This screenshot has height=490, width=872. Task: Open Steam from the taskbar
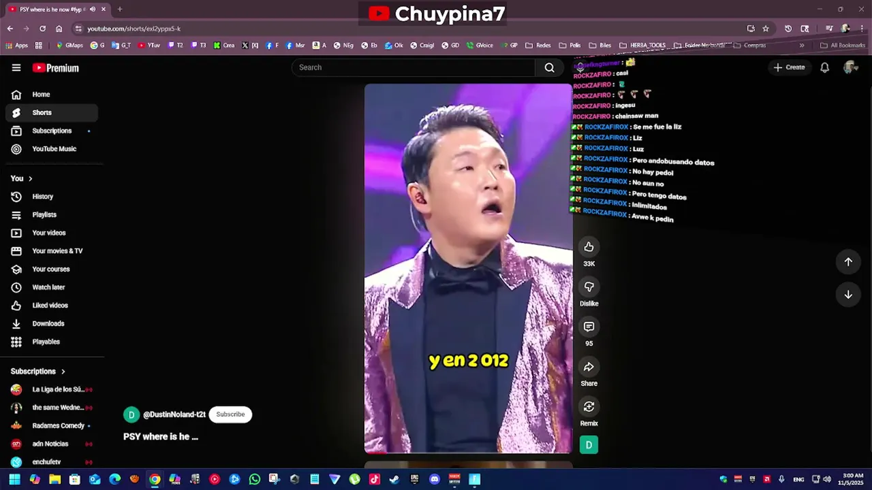tap(394, 479)
